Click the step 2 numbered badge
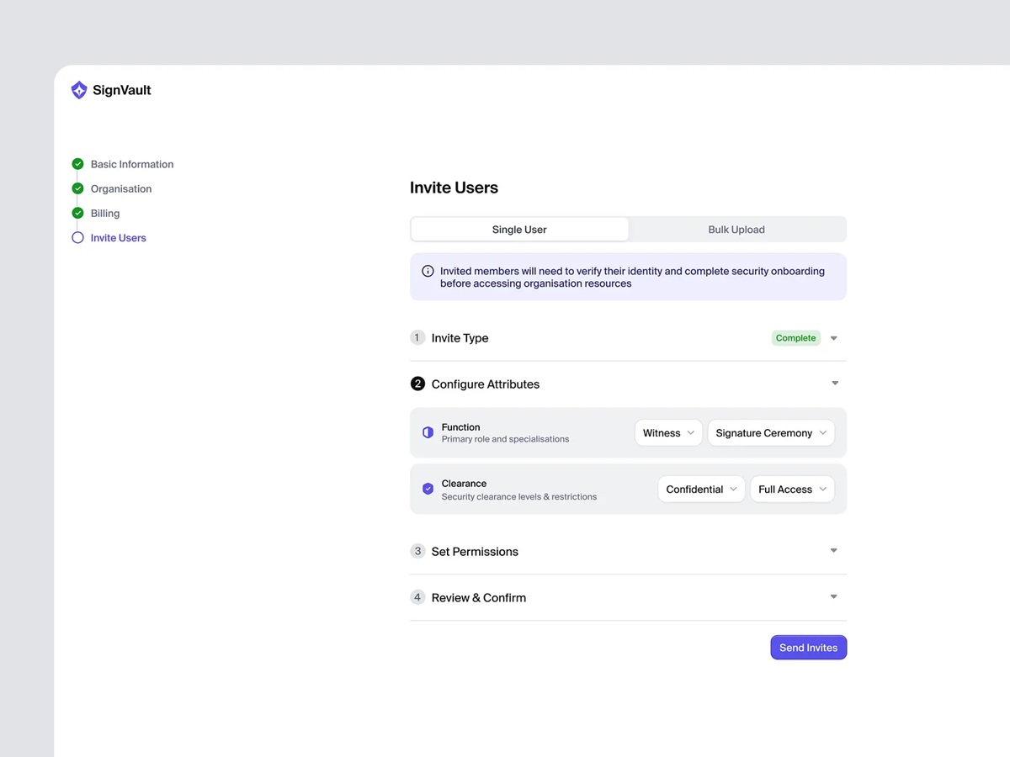Image resolution: width=1010 pixels, height=757 pixels. 417,384
